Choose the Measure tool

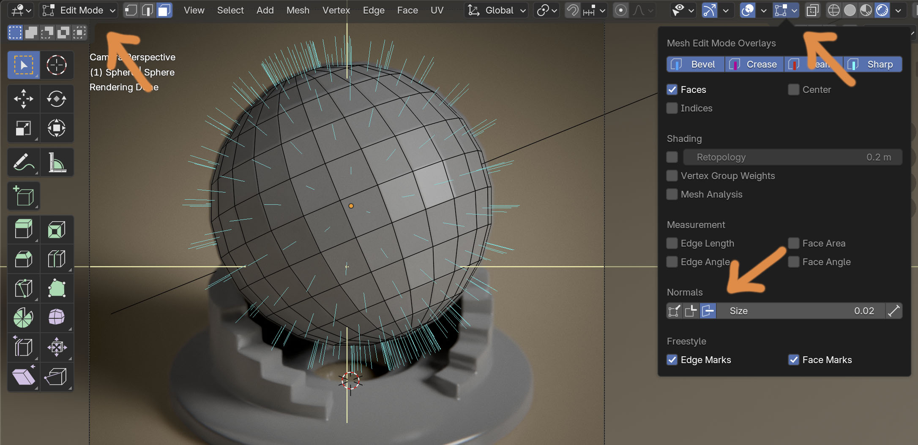click(x=56, y=163)
